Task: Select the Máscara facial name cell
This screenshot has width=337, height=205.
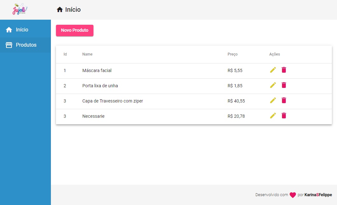Action: click(97, 70)
